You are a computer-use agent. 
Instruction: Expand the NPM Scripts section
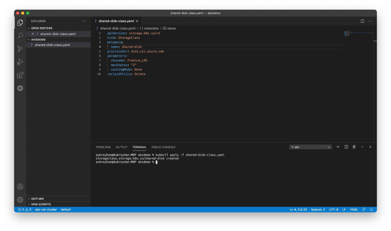[41, 204]
